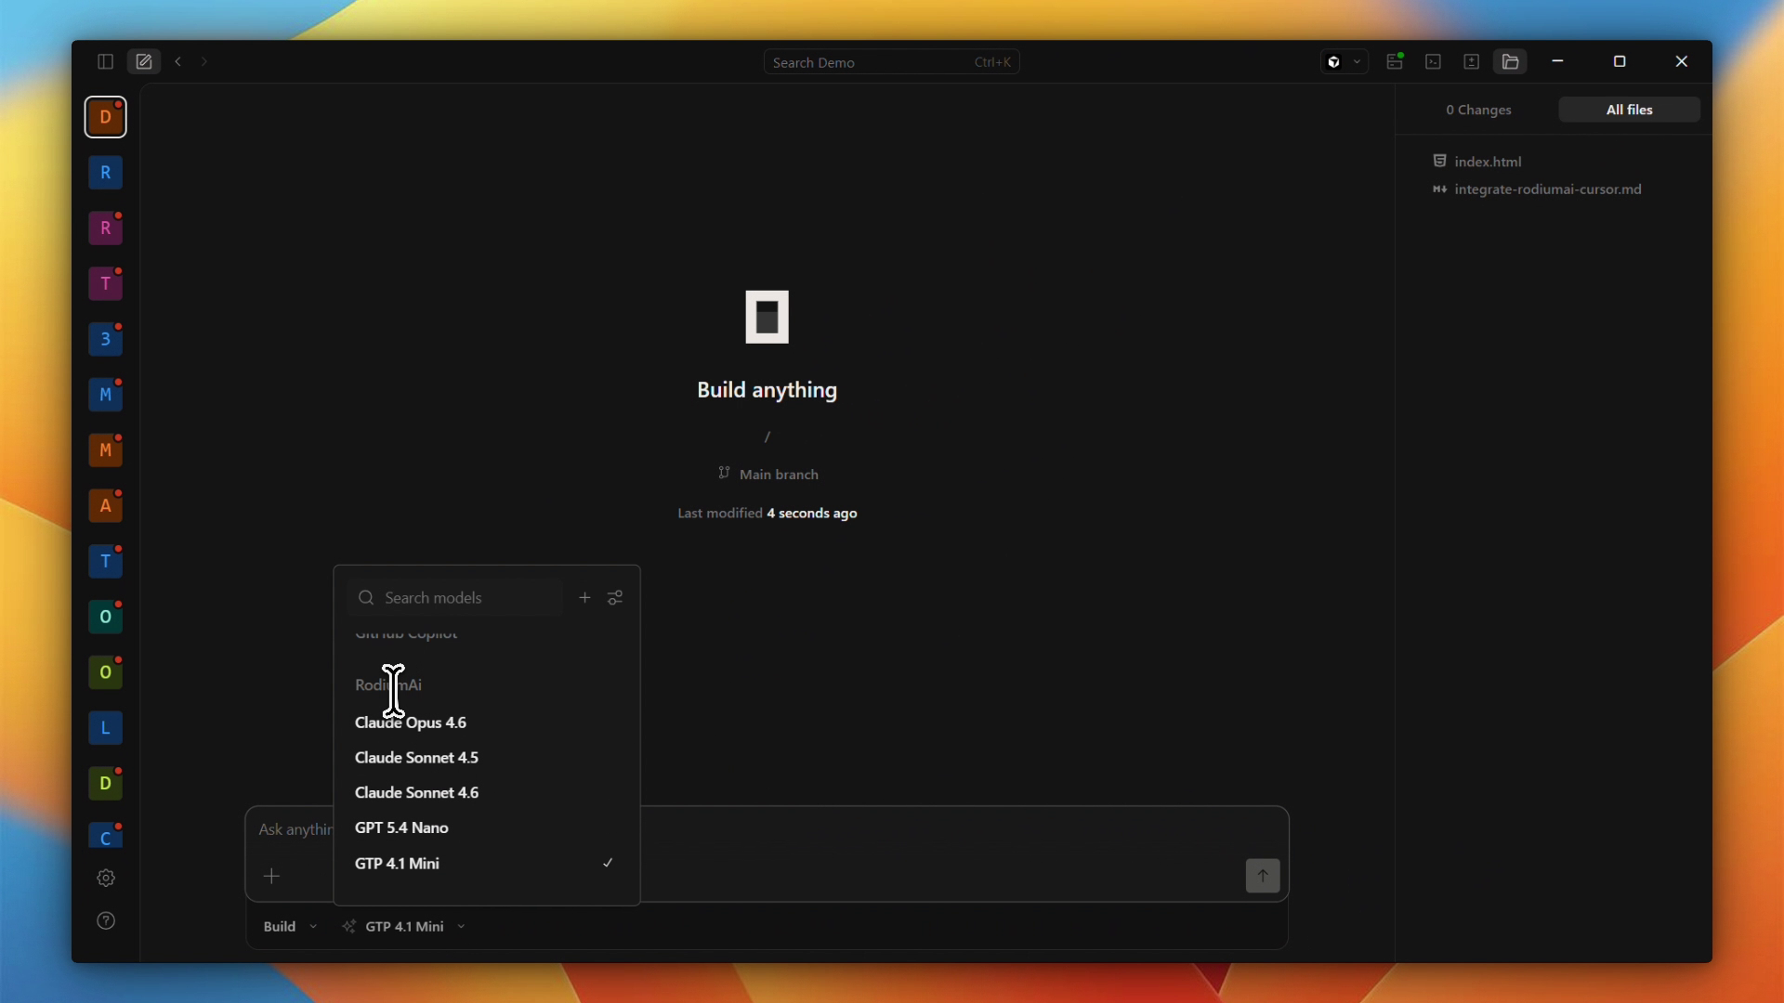Select the Claude Sonnet 4.6 model

point(486,793)
